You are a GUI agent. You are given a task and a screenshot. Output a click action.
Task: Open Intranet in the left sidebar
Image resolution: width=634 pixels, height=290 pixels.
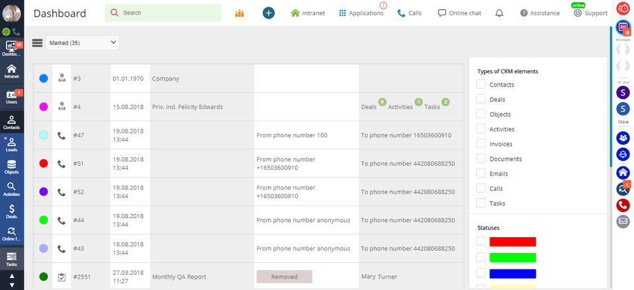coord(12,71)
